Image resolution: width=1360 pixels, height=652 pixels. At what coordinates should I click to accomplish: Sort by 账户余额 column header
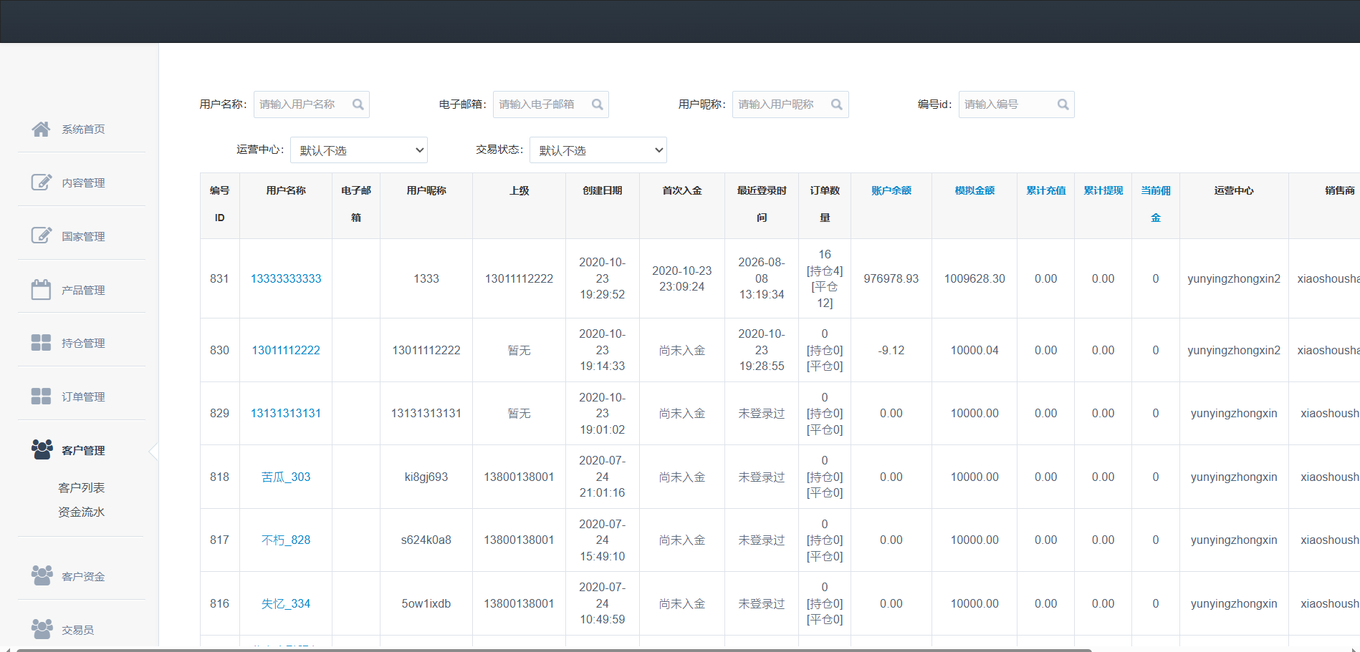pos(891,190)
